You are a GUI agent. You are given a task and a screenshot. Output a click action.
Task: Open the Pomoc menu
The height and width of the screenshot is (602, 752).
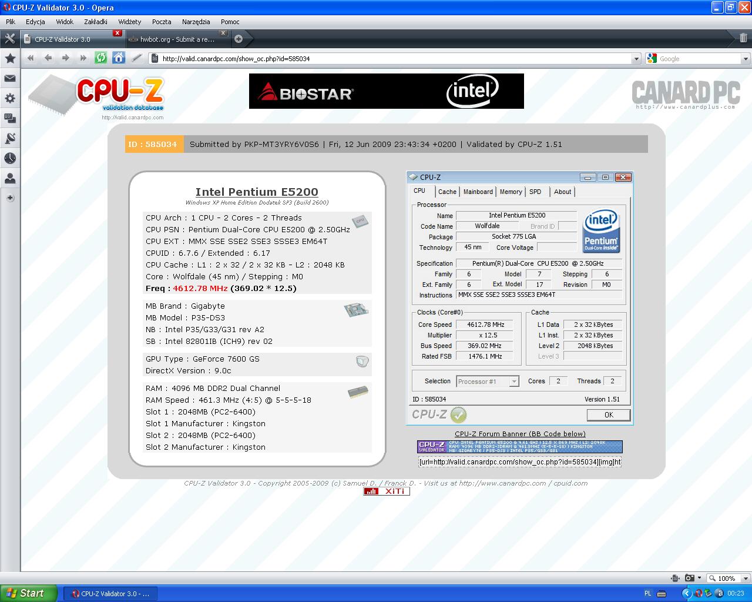pos(230,22)
